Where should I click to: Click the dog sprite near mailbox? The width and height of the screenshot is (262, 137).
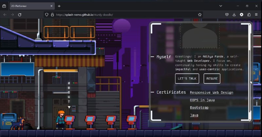18,124
